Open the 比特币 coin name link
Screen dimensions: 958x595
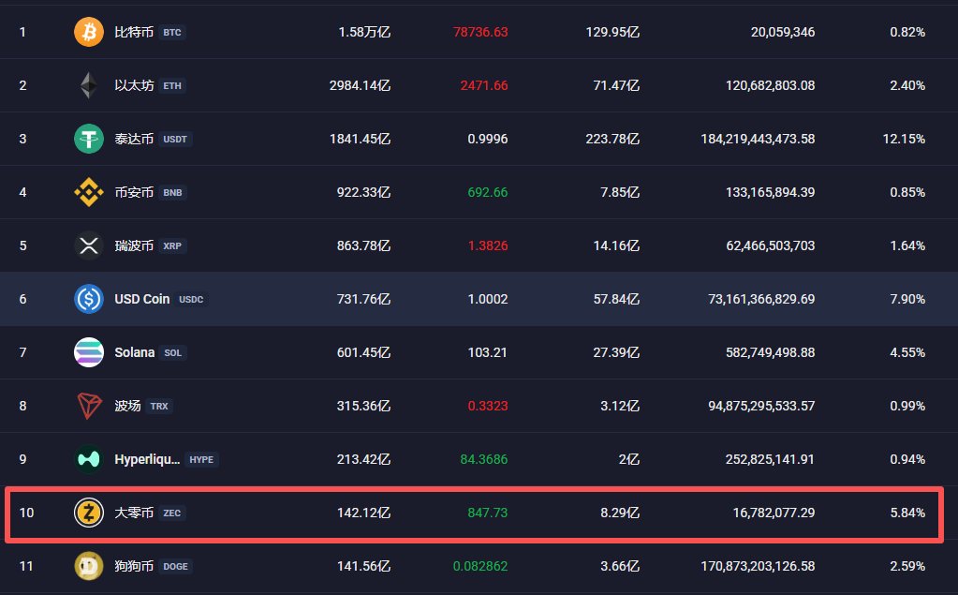coord(134,32)
